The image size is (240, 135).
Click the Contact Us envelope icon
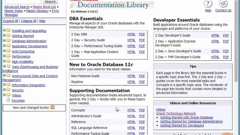(223, 3)
